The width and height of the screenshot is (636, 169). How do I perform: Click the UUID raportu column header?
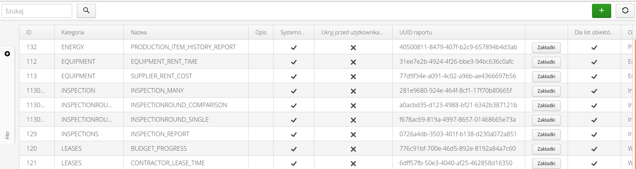(416, 32)
